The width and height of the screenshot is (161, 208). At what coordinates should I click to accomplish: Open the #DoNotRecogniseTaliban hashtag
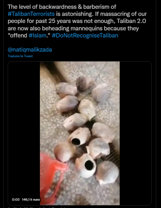pyautogui.click(x=85, y=35)
